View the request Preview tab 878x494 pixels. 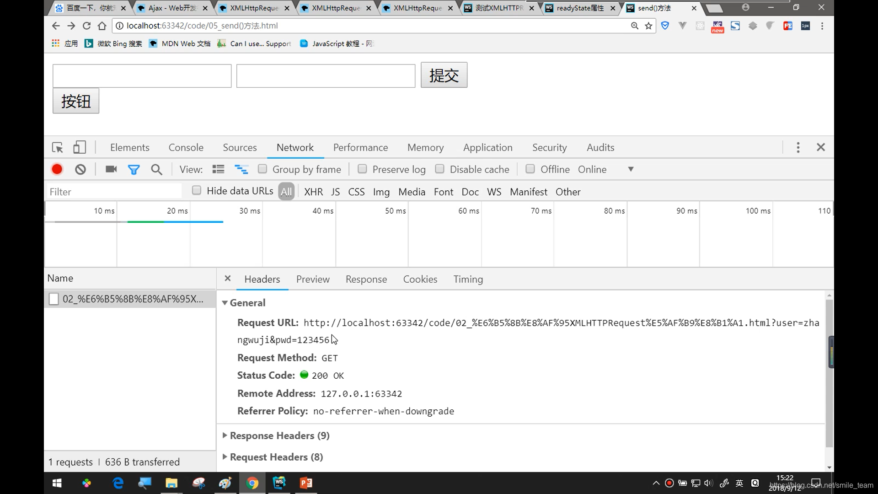pyautogui.click(x=313, y=279)
